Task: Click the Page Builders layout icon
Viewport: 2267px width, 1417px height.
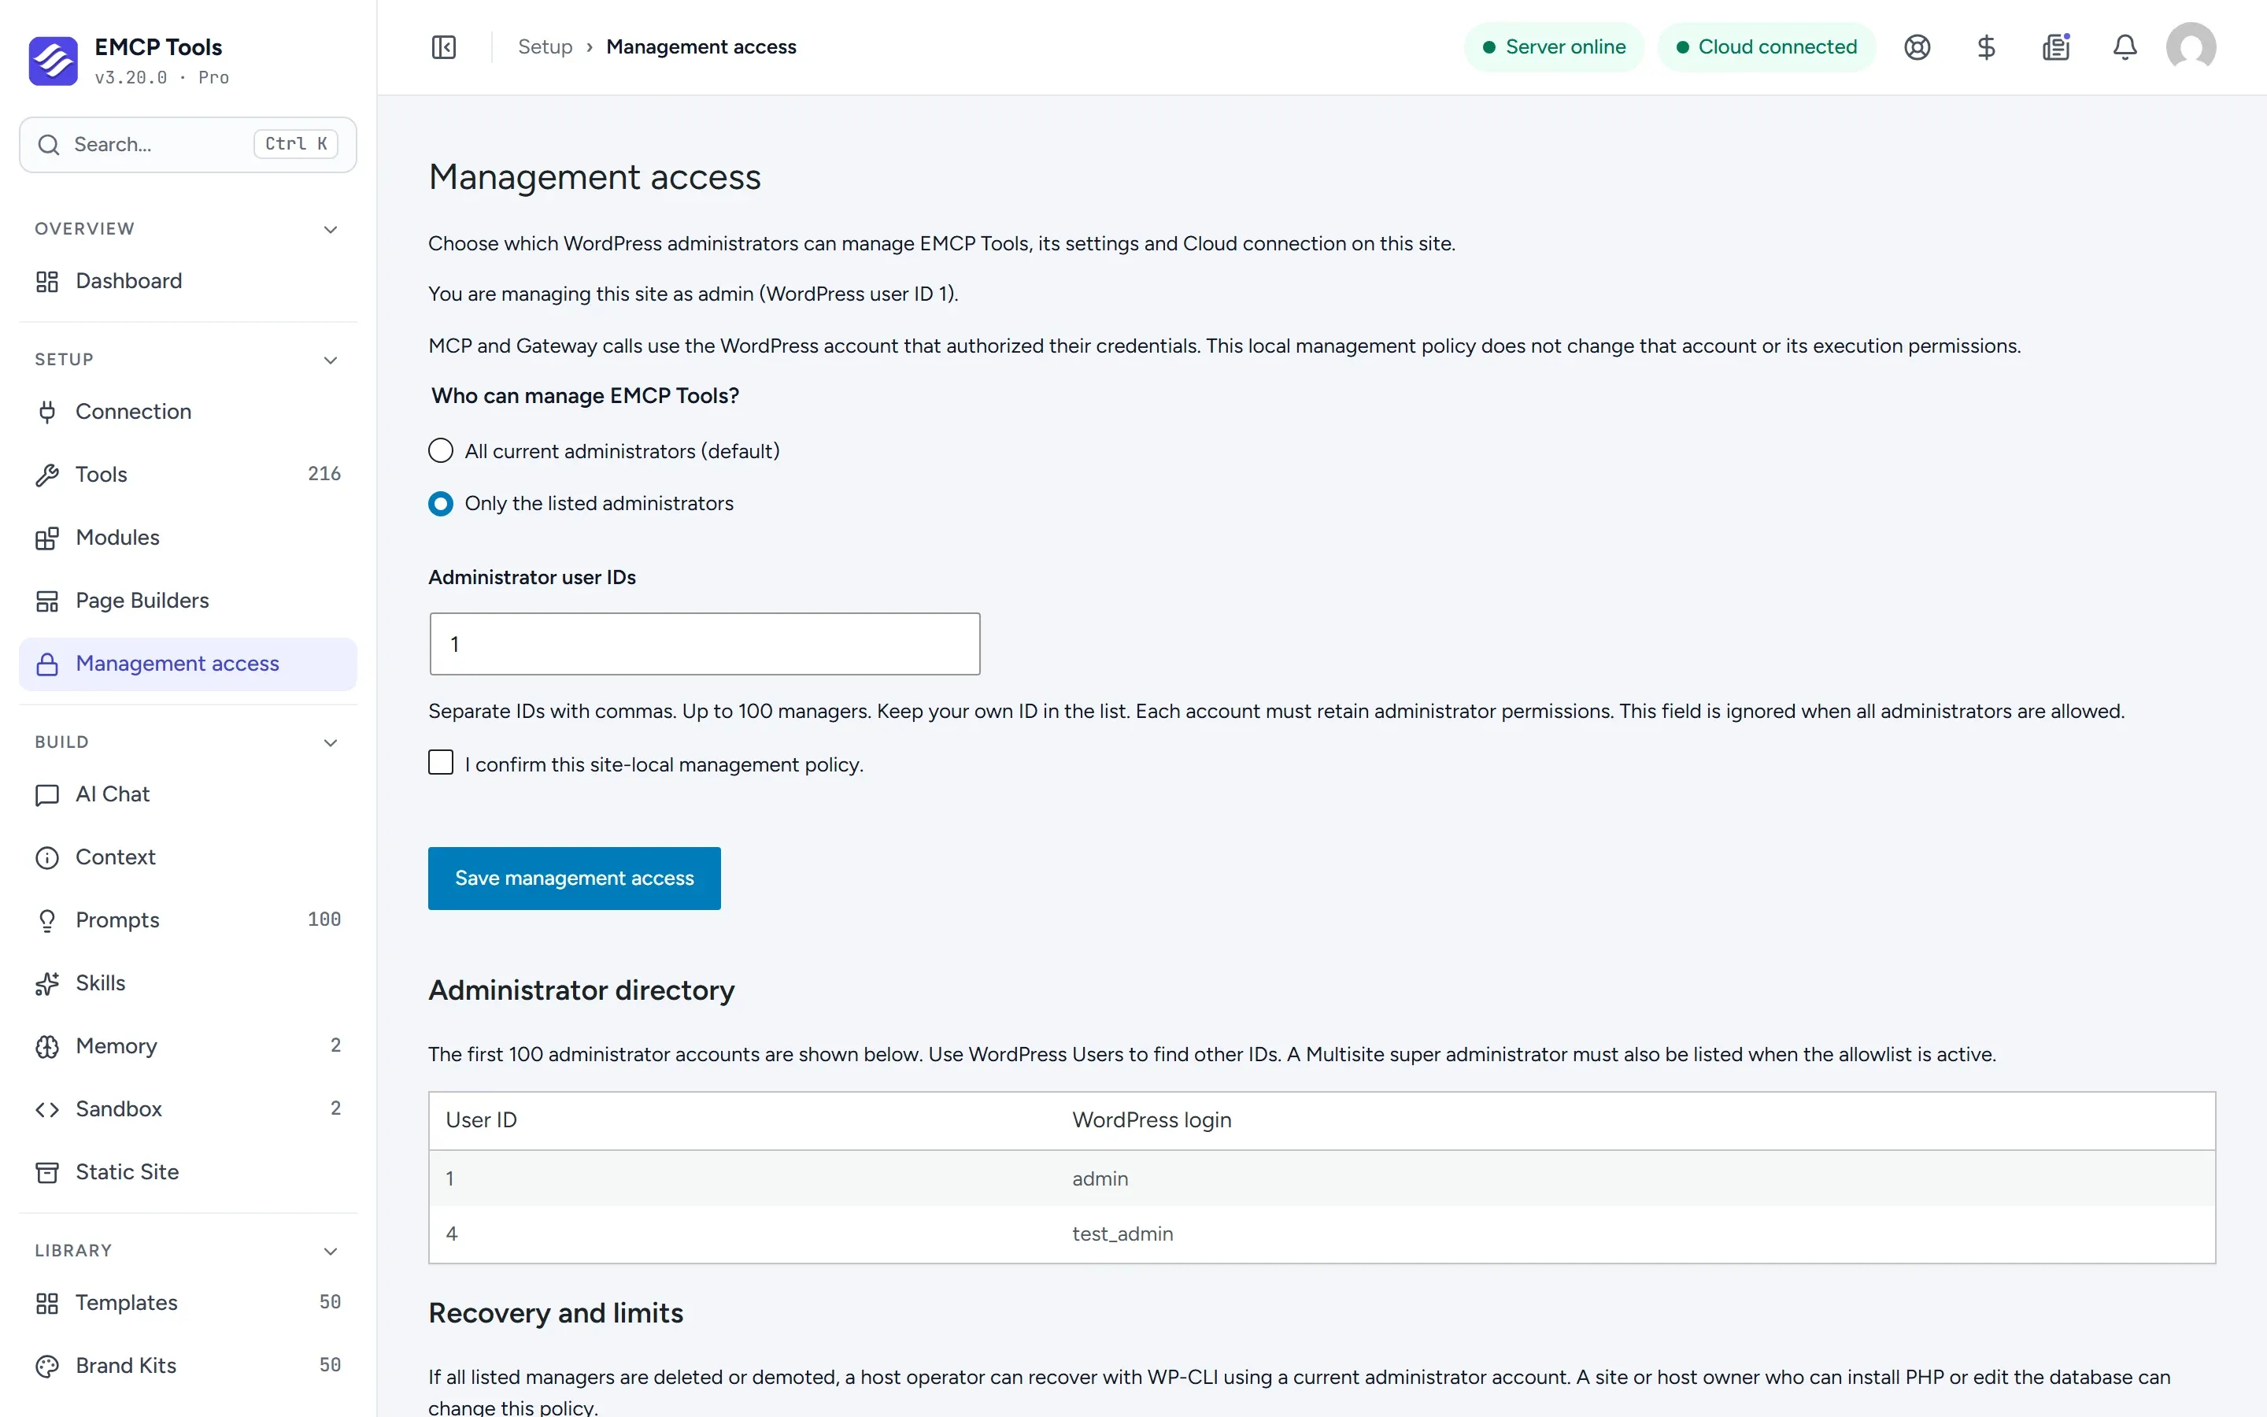Action: (47, 601)
